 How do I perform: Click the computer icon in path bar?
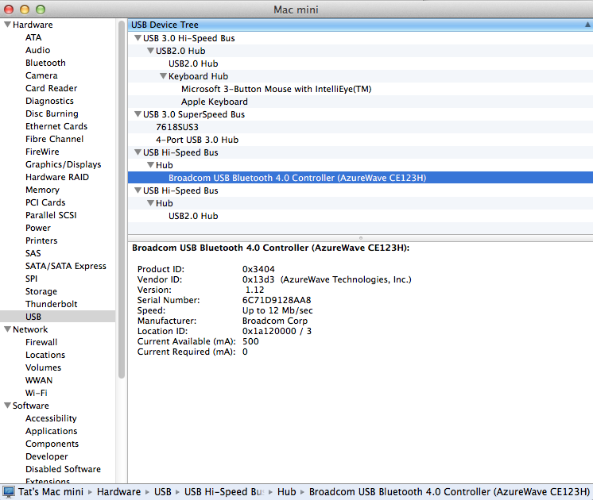[x=9, y=492]
